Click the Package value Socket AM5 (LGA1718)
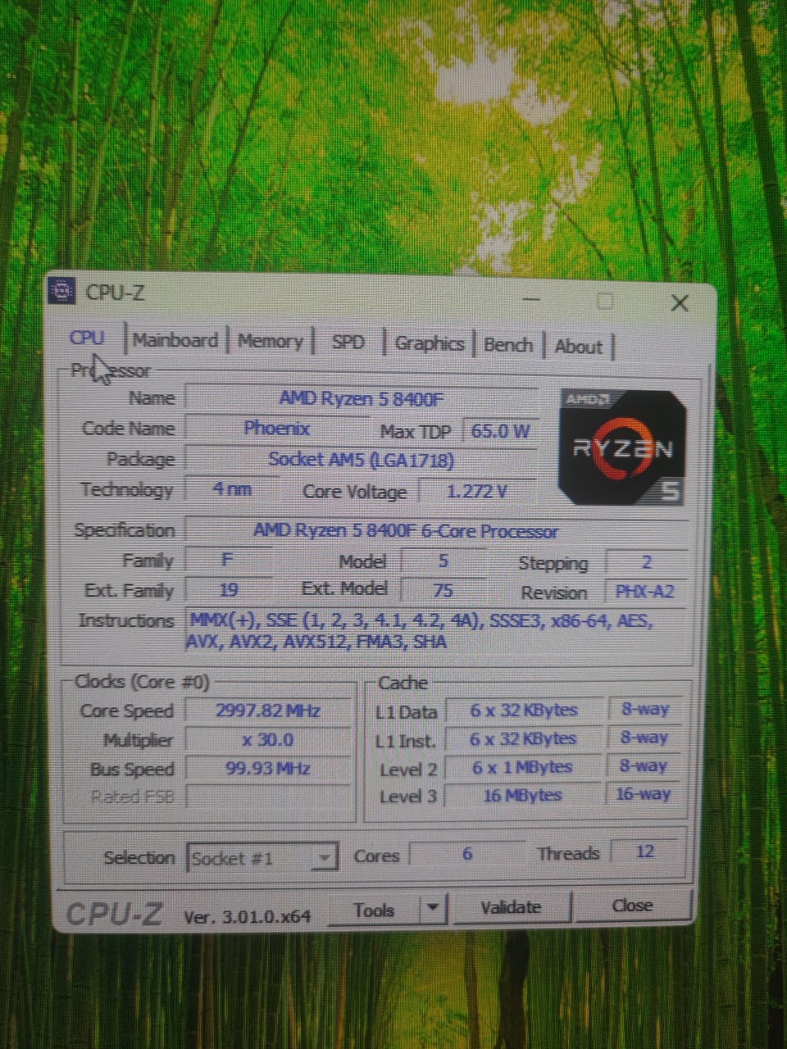The height and width of the screenshot is (1049, 787). 362,460
